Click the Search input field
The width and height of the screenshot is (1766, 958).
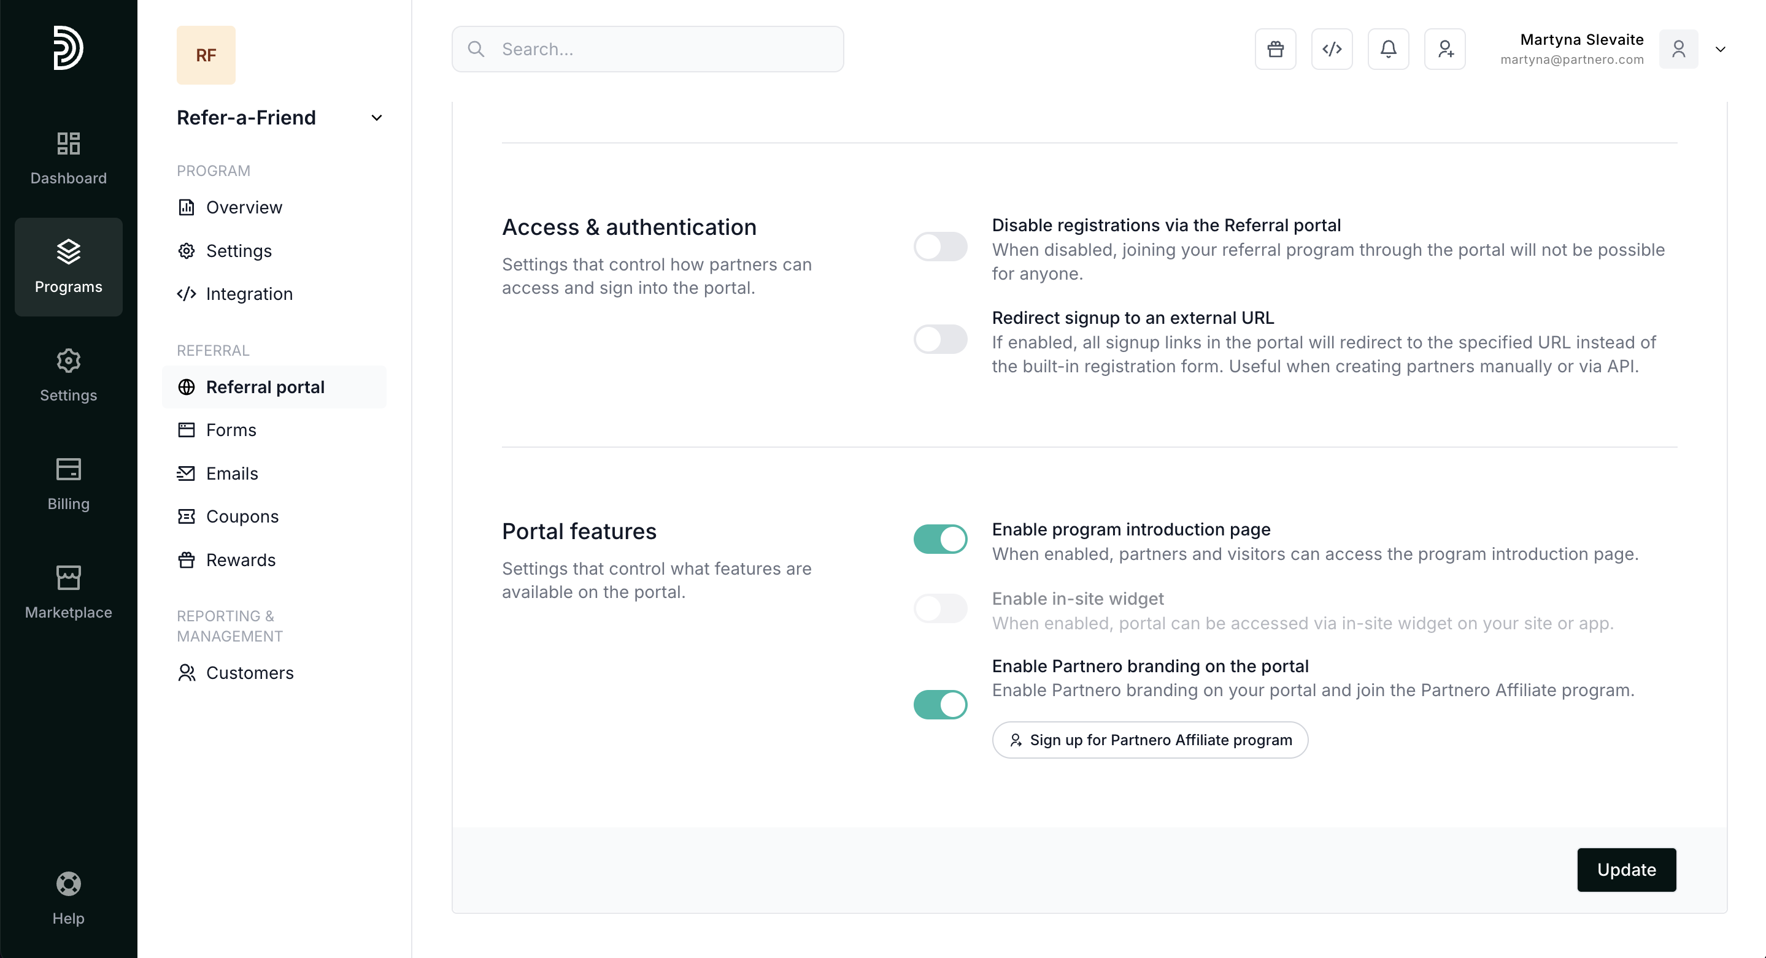coord(648,49)
